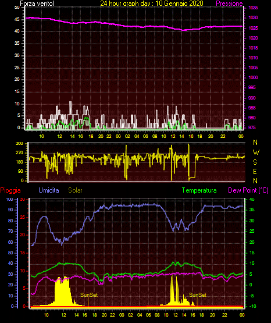Select the 1000 pressure axis value
This screenshot has width=271, height=323.
[x=253, y=77]
